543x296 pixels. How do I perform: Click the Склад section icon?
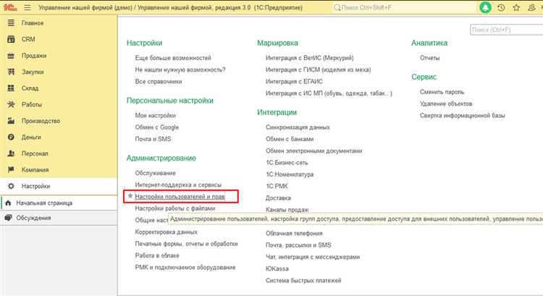click(11, 88)
